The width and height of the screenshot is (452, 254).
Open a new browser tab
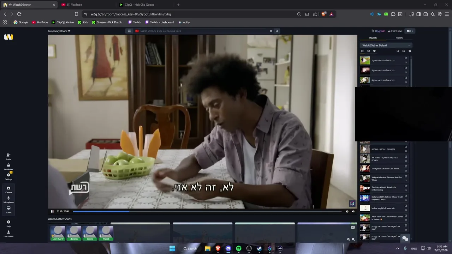pos(178,5)
